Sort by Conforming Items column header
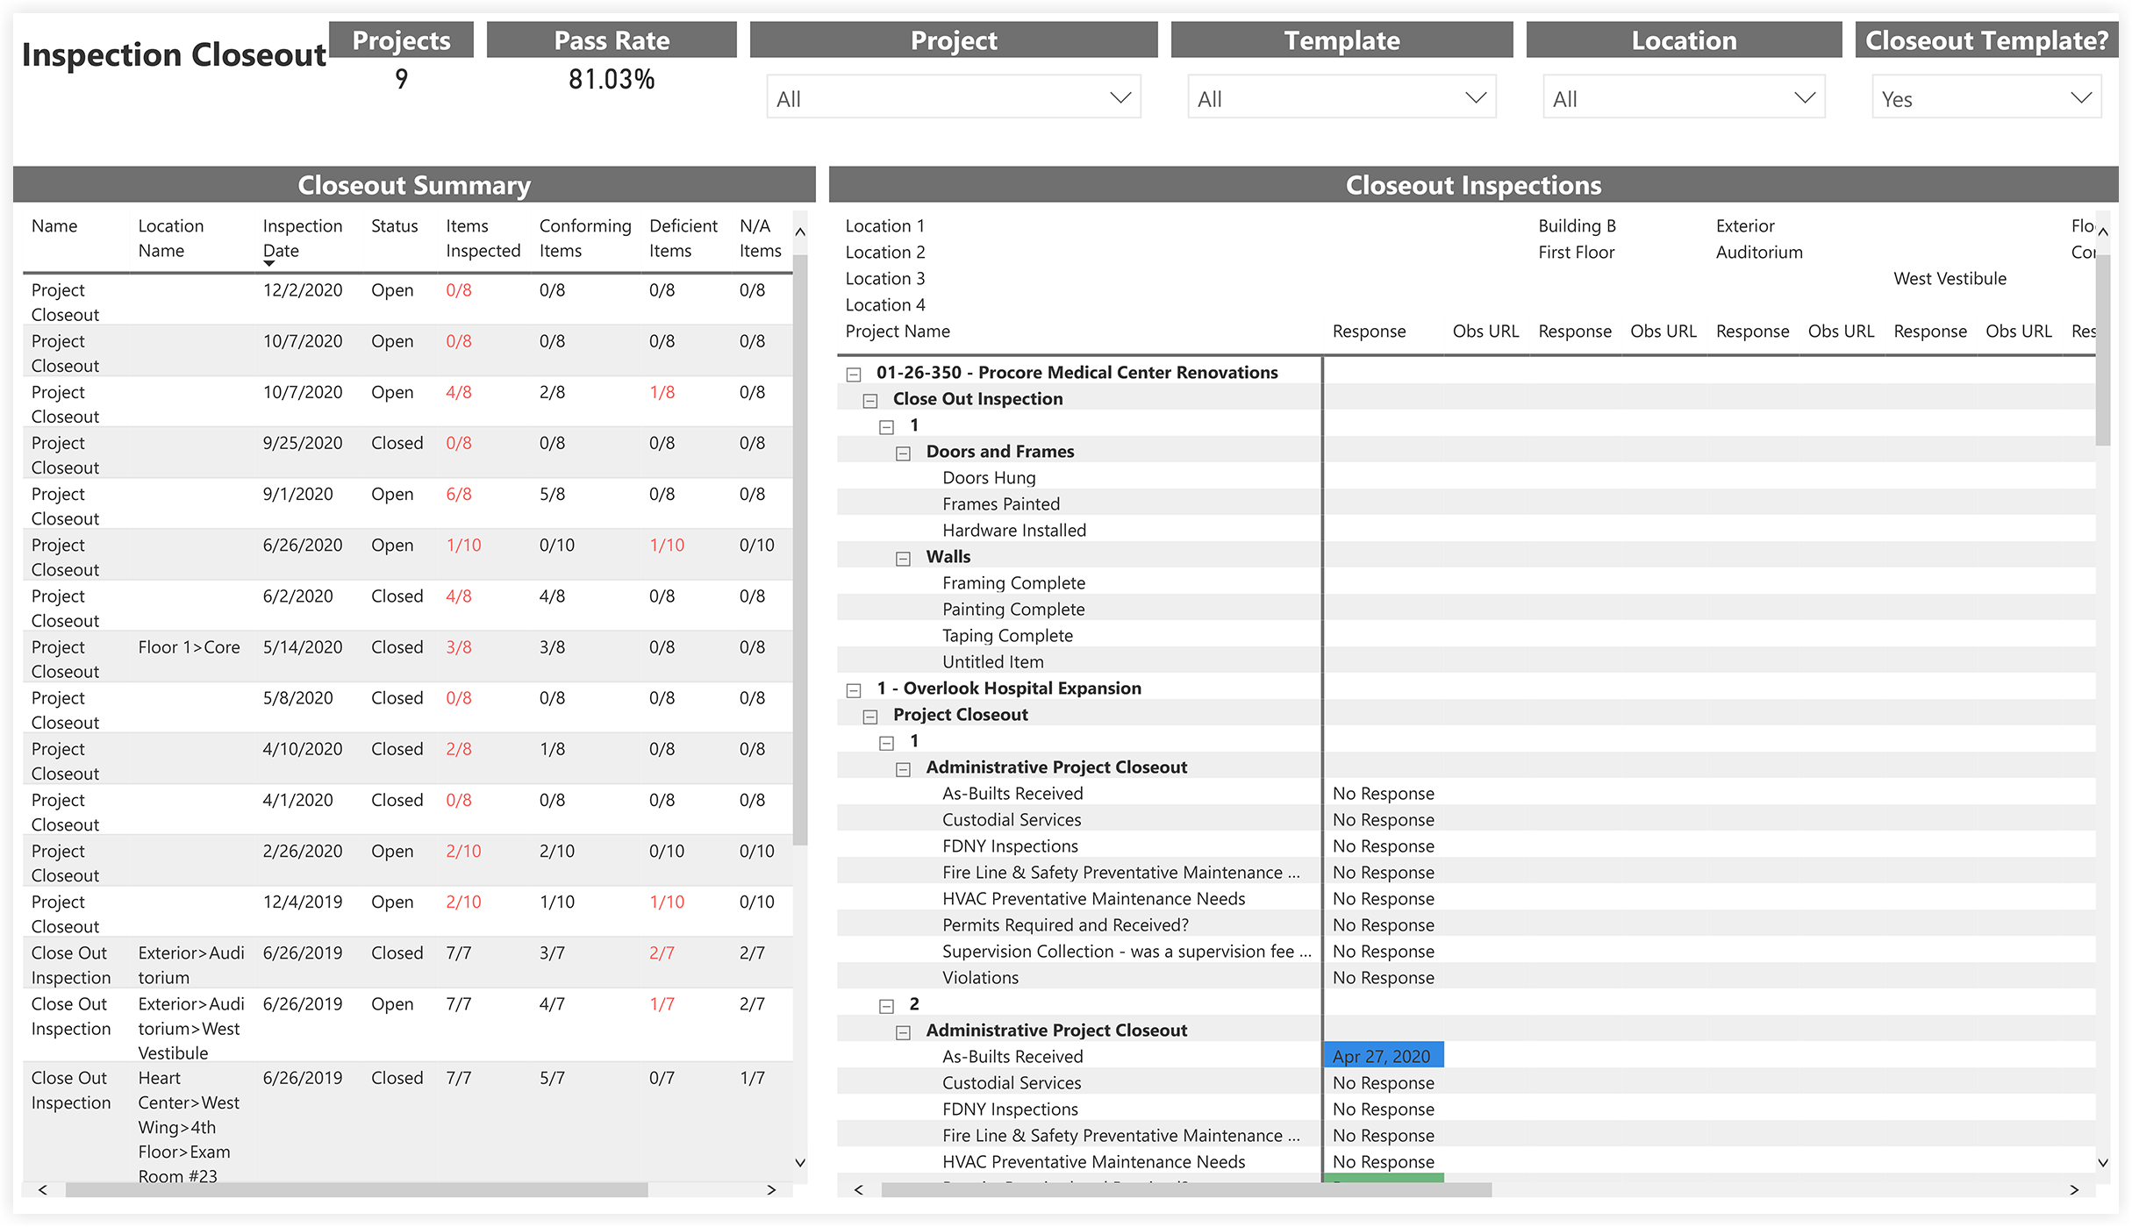Image resolution: width=2132 pixels, height=1227 pixels. click(x=584, y=238)
